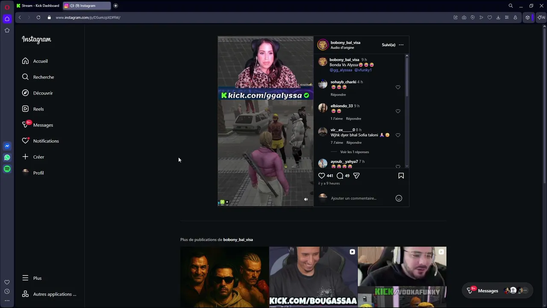Select the Instagram browser tab
The image size is (547, 308).
(86, 6)
